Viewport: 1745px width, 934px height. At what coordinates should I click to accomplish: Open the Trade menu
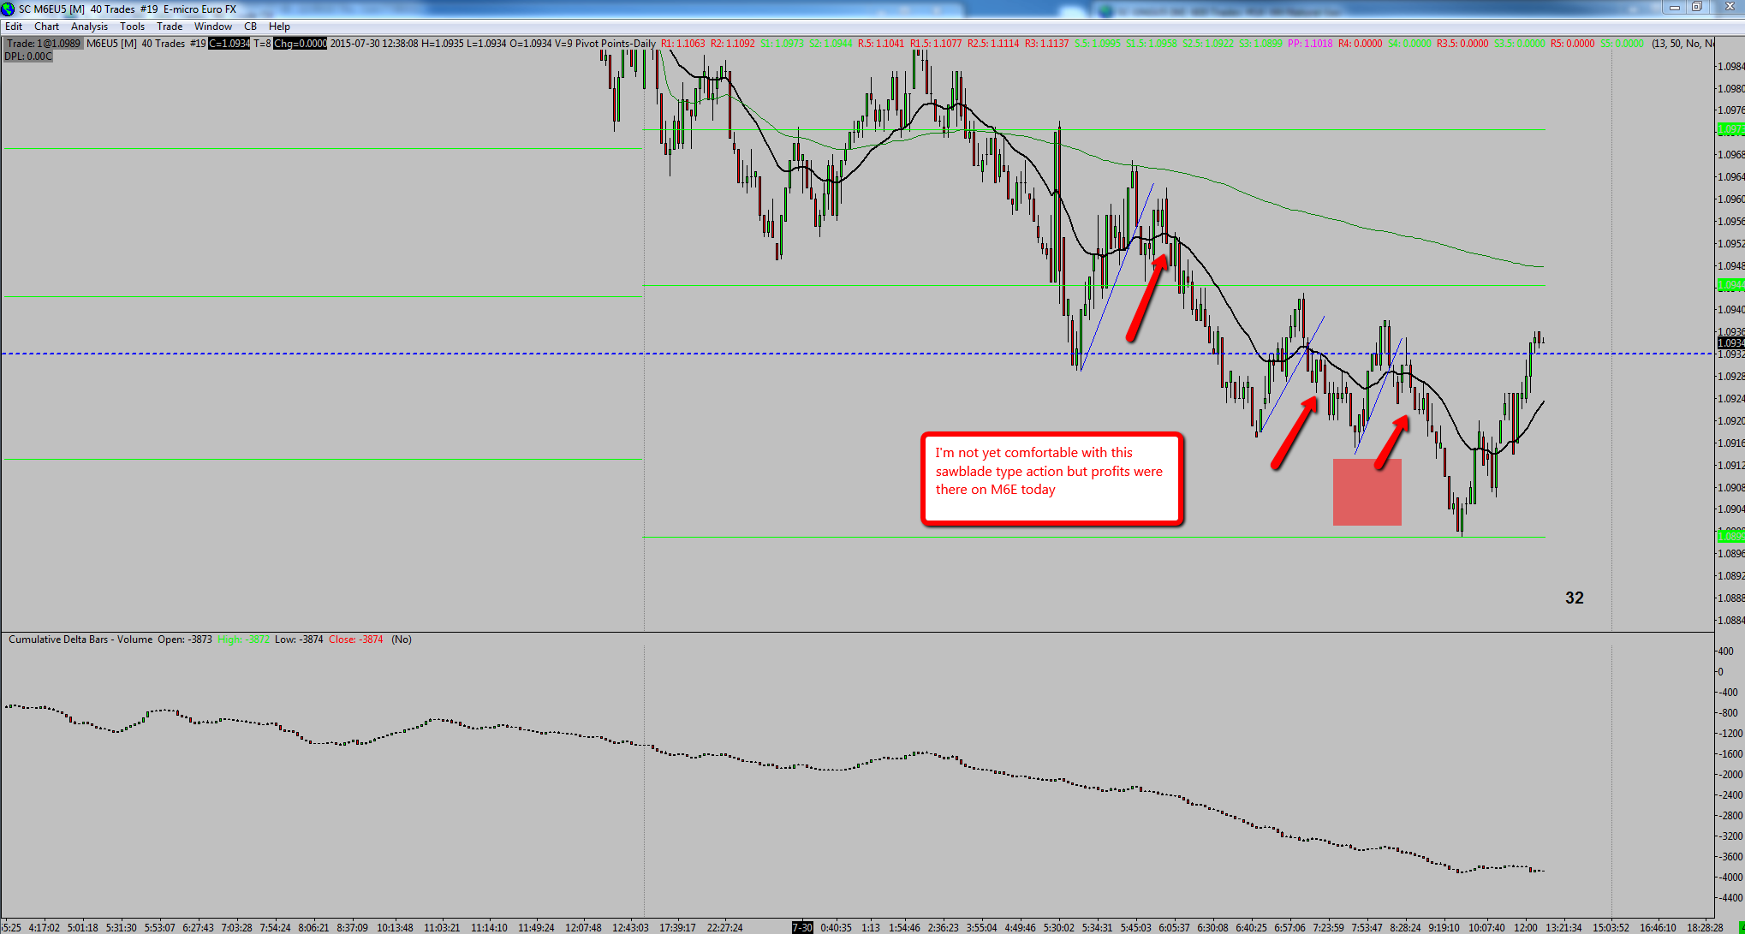170,27
